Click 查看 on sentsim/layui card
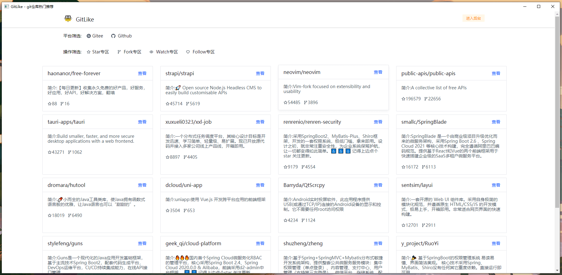562x275 pixels. (x=496, y=185)
